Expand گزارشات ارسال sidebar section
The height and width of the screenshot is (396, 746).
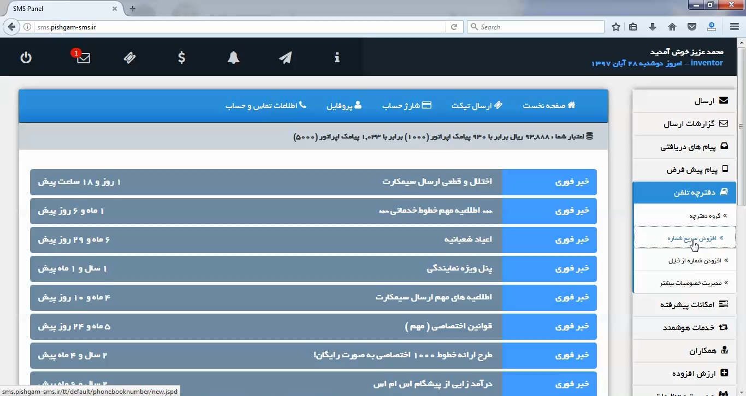(684, 124)
